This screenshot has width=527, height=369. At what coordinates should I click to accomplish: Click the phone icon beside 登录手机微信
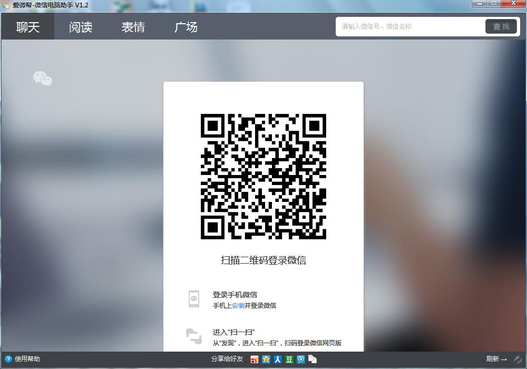(193, 299)
